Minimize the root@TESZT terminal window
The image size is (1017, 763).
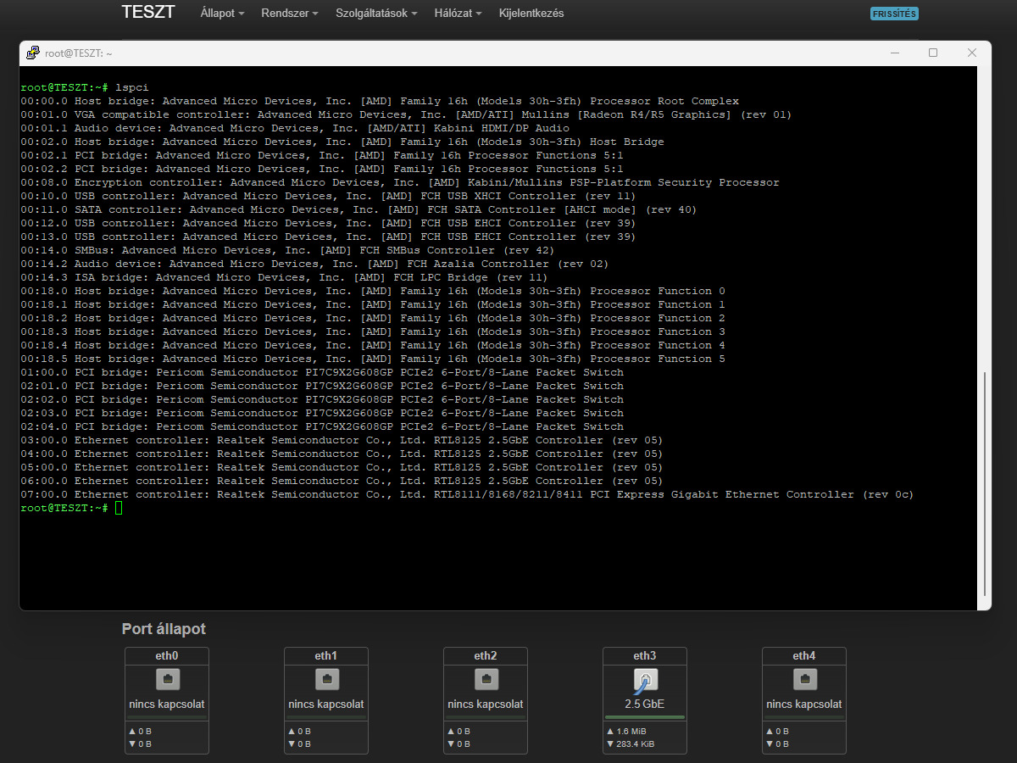[894, 53]
